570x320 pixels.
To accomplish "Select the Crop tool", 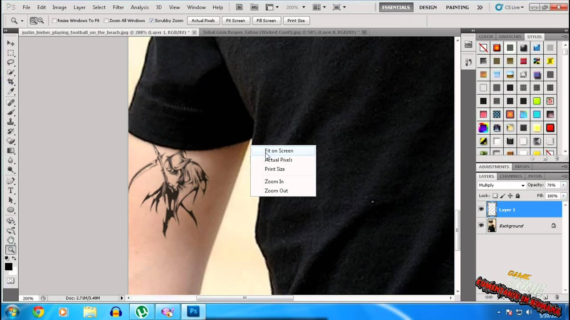I will tap(11, 82).
